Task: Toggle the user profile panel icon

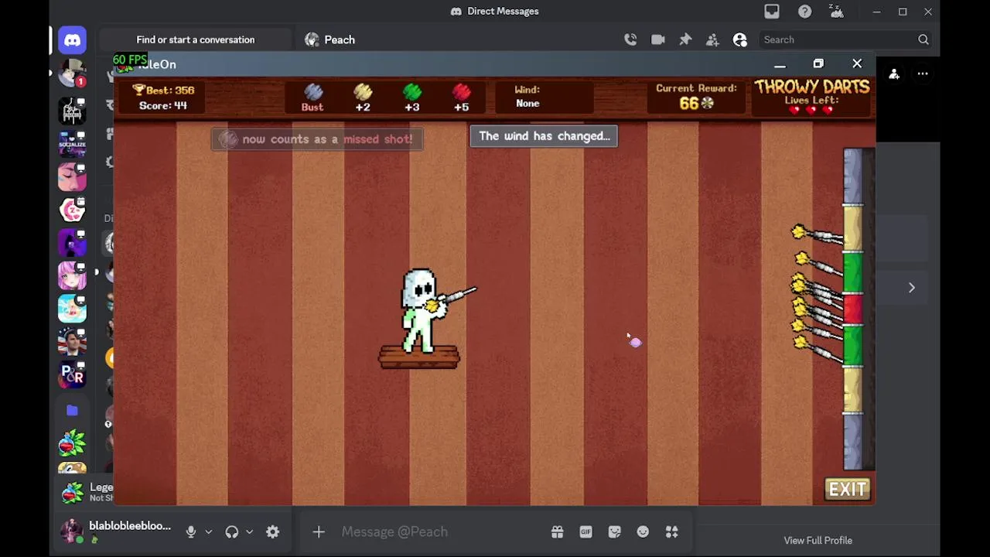Action: pos(740,39)
